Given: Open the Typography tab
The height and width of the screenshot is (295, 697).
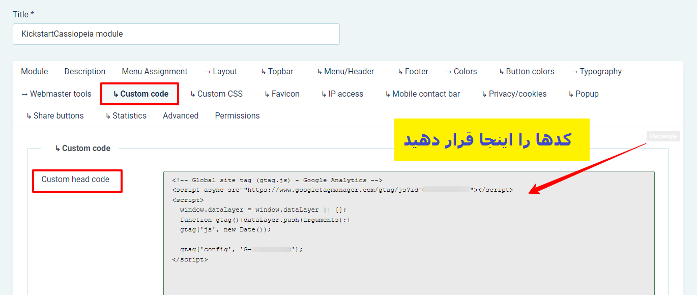Looking at the screenshot, I should coord(596,71).
